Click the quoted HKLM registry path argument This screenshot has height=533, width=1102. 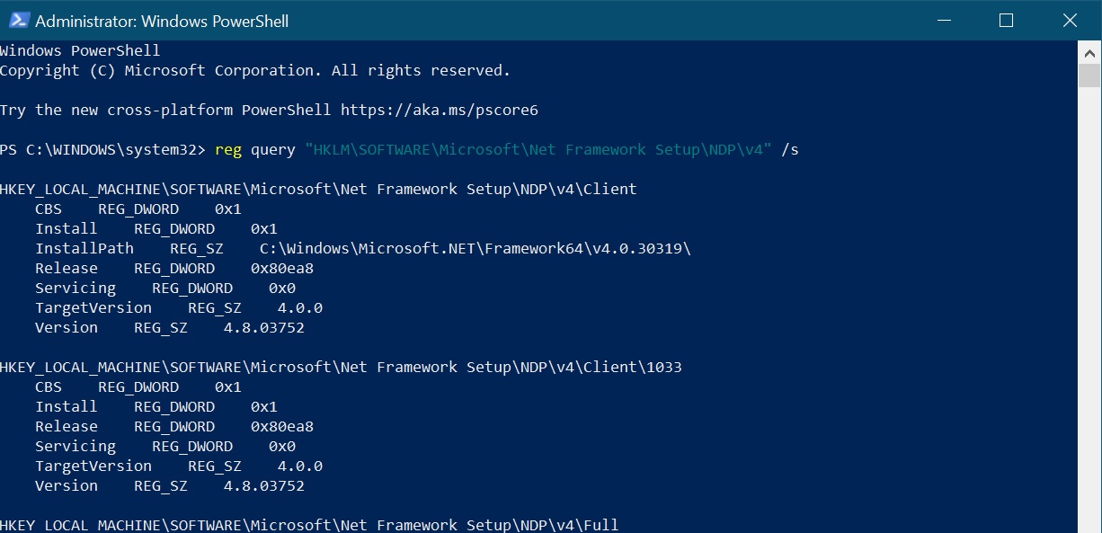coord(538,149)
